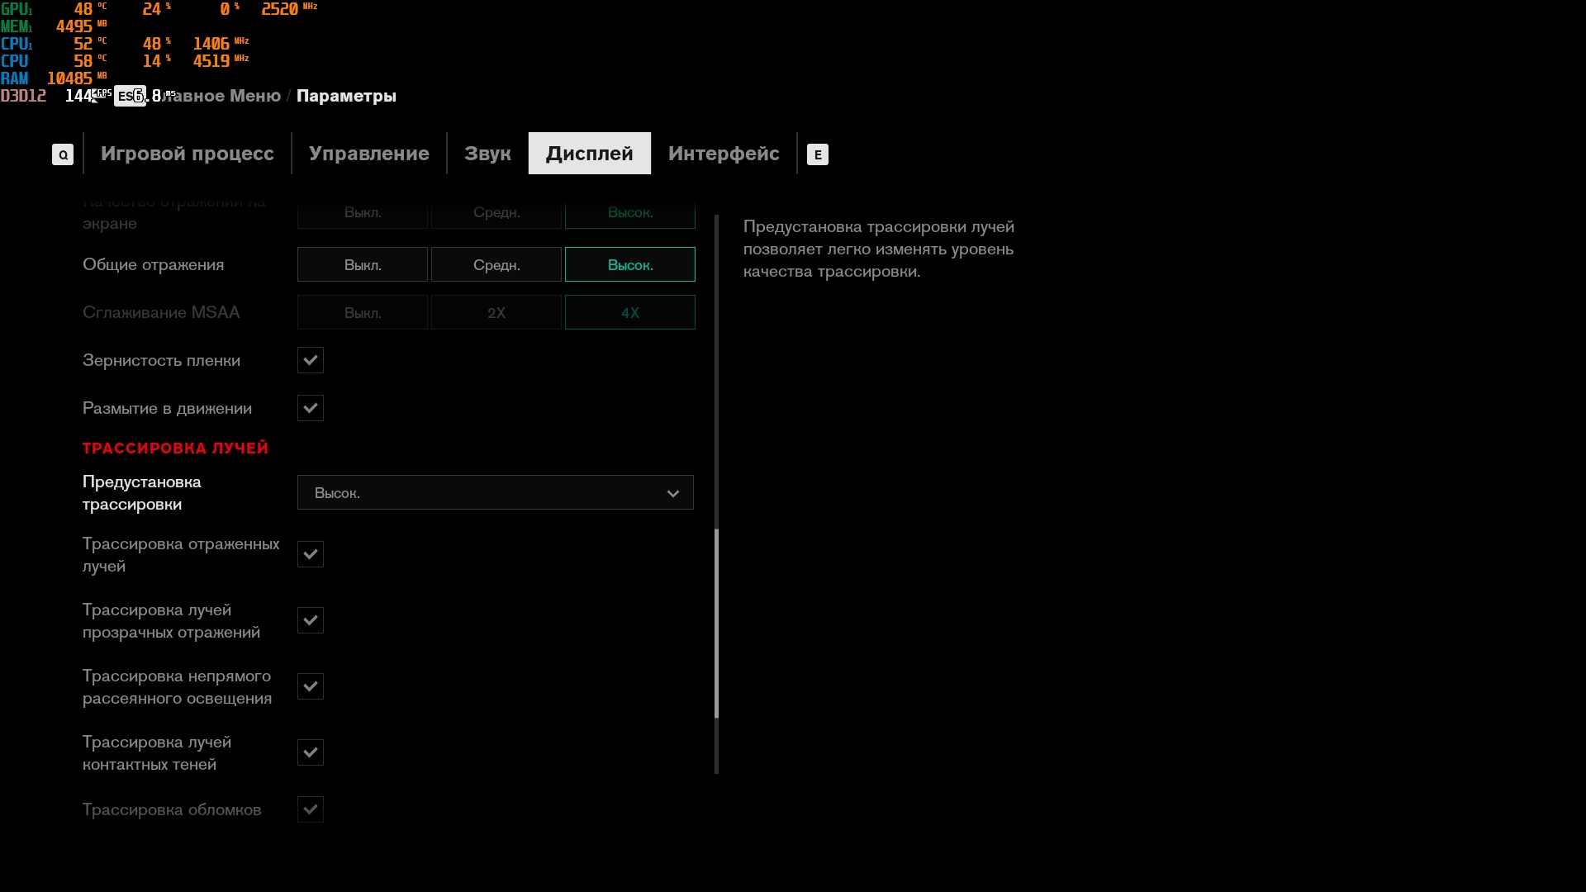Click the settings list scrollbar

716,624
